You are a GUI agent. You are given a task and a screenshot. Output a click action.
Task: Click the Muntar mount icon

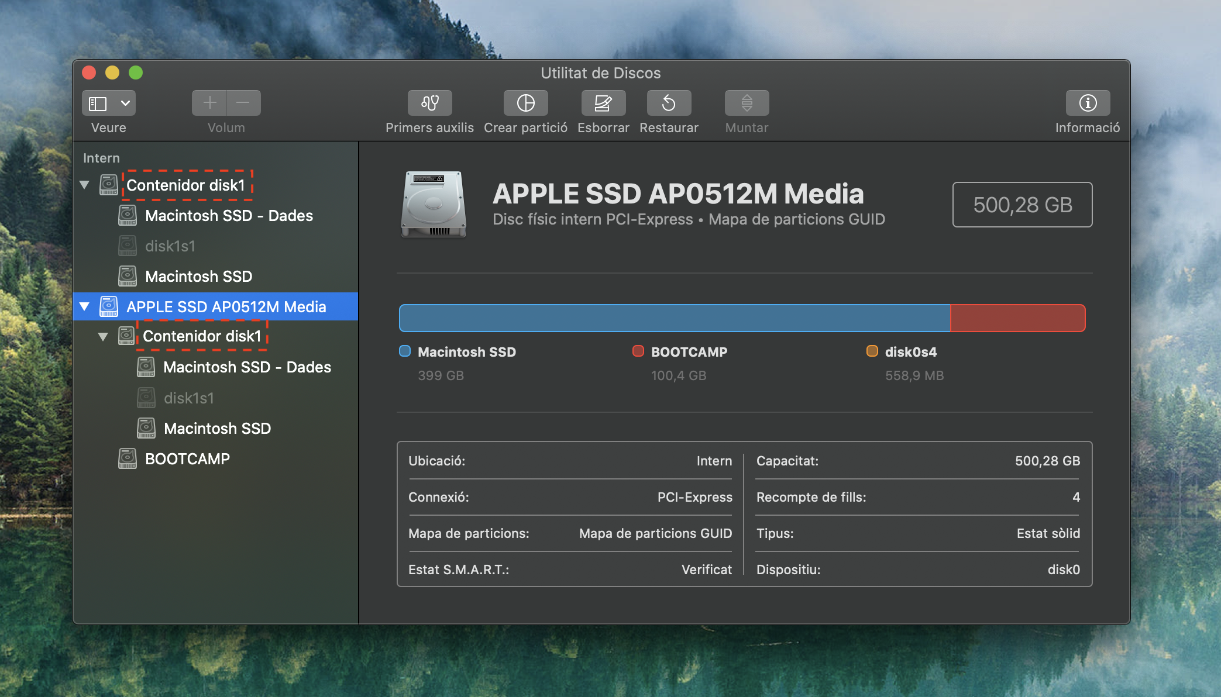[747, 103]
